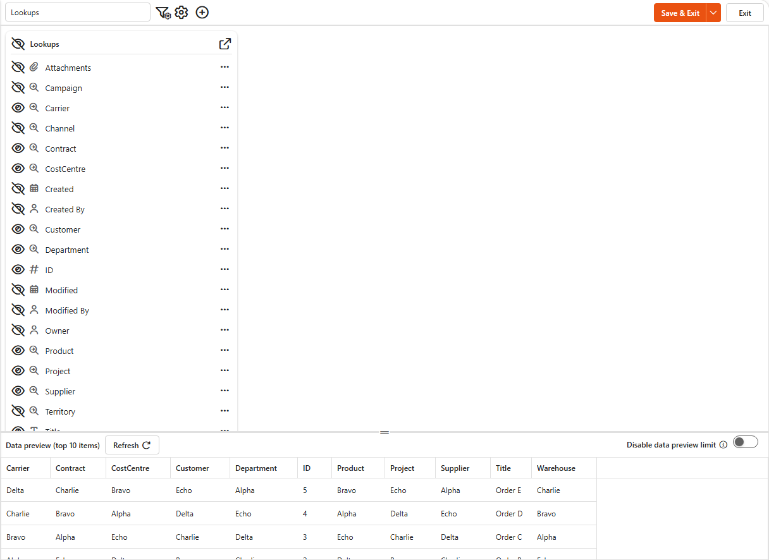Hide the Customer column
Screen dimensions: 769x560
[18, 229]
